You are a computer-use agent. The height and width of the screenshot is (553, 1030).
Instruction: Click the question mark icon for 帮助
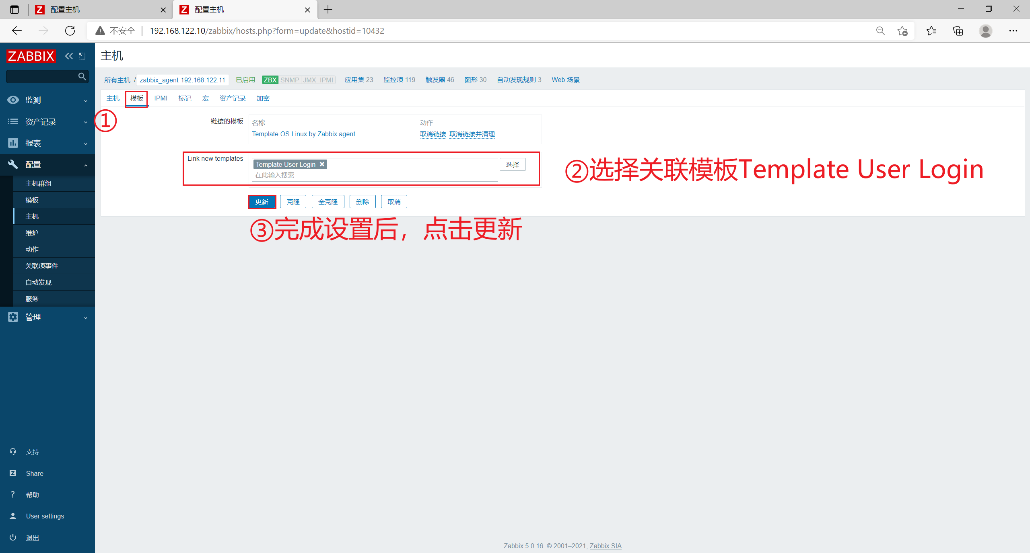click(13, 494)
